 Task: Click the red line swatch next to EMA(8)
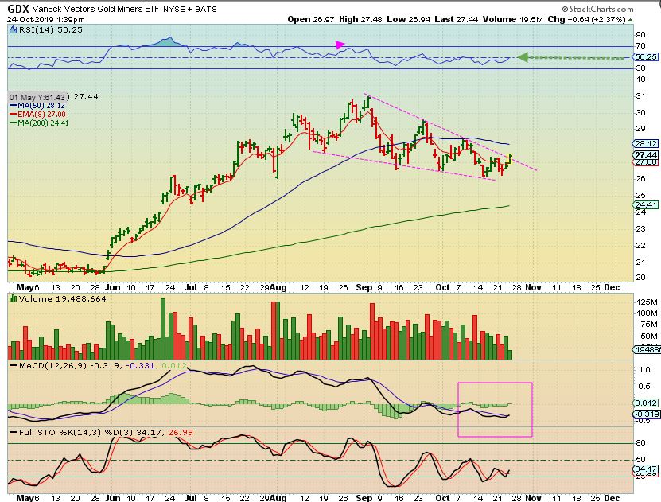(x=13, y=115)
